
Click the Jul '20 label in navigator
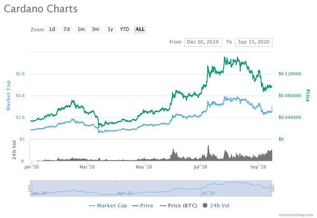pyautogui.click(x=208, y=193)
